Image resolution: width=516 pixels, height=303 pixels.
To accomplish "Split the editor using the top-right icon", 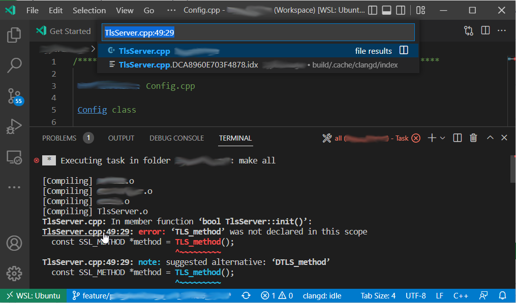I will click(x=485, y=30).
